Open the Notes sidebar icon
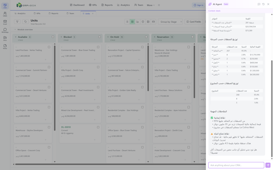The height and width of the screenshot is (170, 273). 5,47
